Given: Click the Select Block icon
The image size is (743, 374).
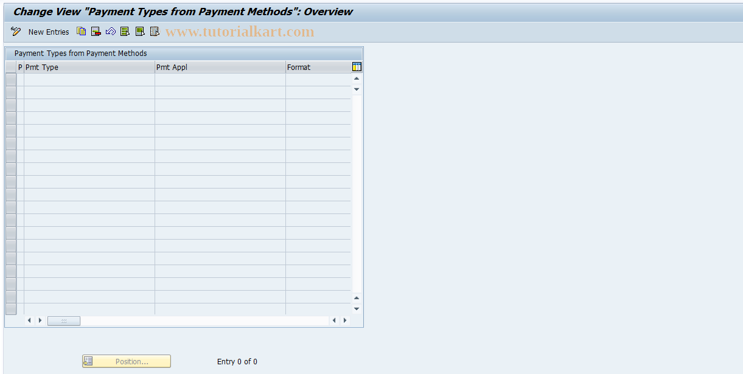Looking at the screenshot, I should [x=140, y=32].
